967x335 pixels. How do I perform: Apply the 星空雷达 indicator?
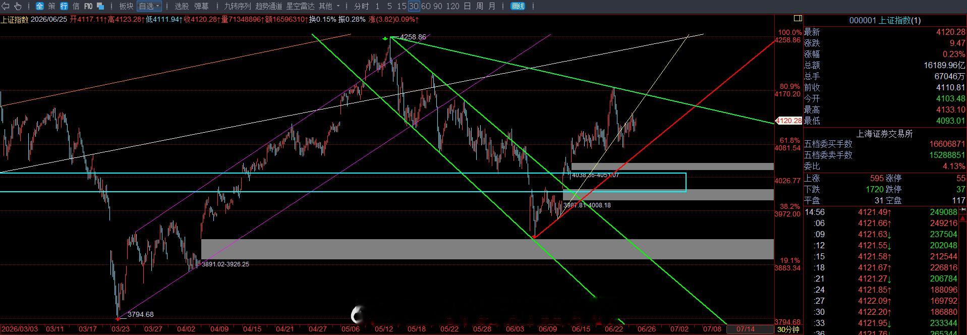click(300, 6)
